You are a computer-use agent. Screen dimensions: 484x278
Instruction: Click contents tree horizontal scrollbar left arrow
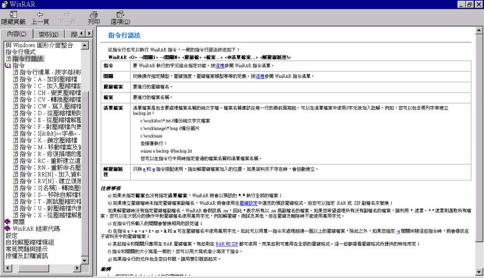click(8, 268)
